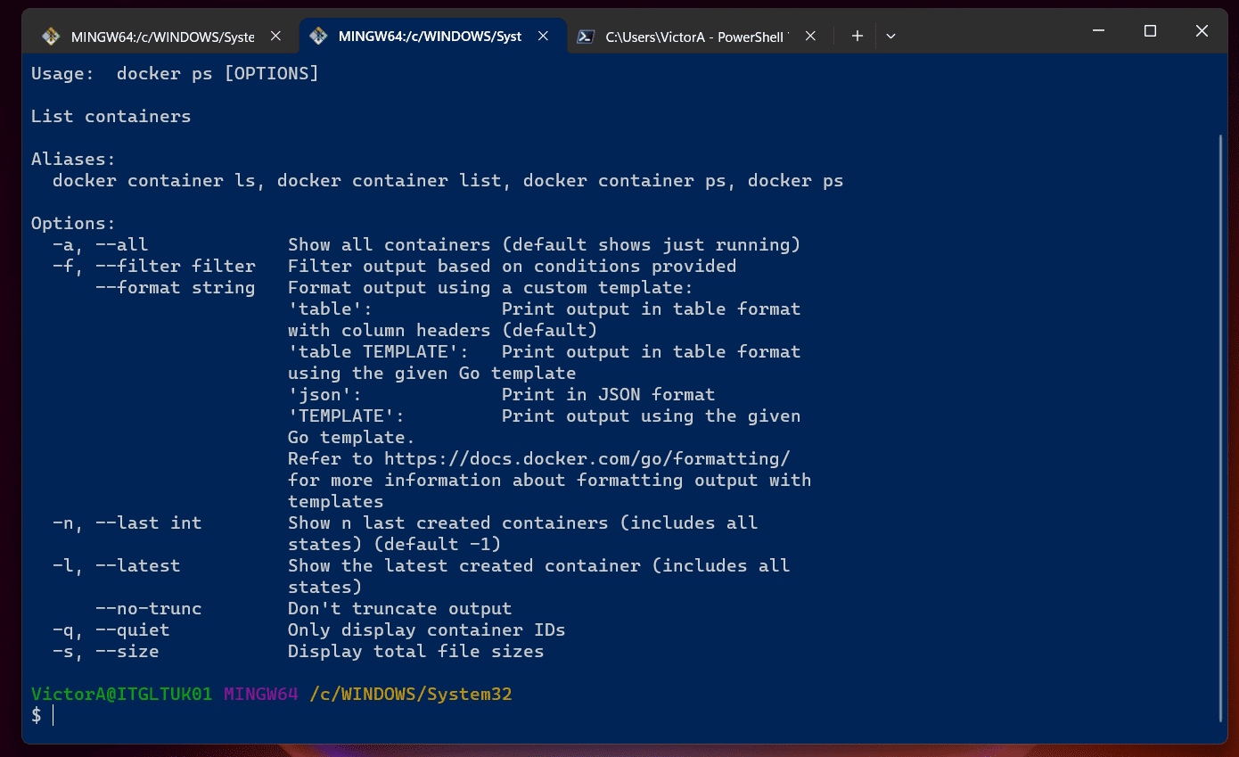Screen dimensions: 1239x757
Task: Click the docs.docker.com/go/formatting URL
Action: point(587,458)
